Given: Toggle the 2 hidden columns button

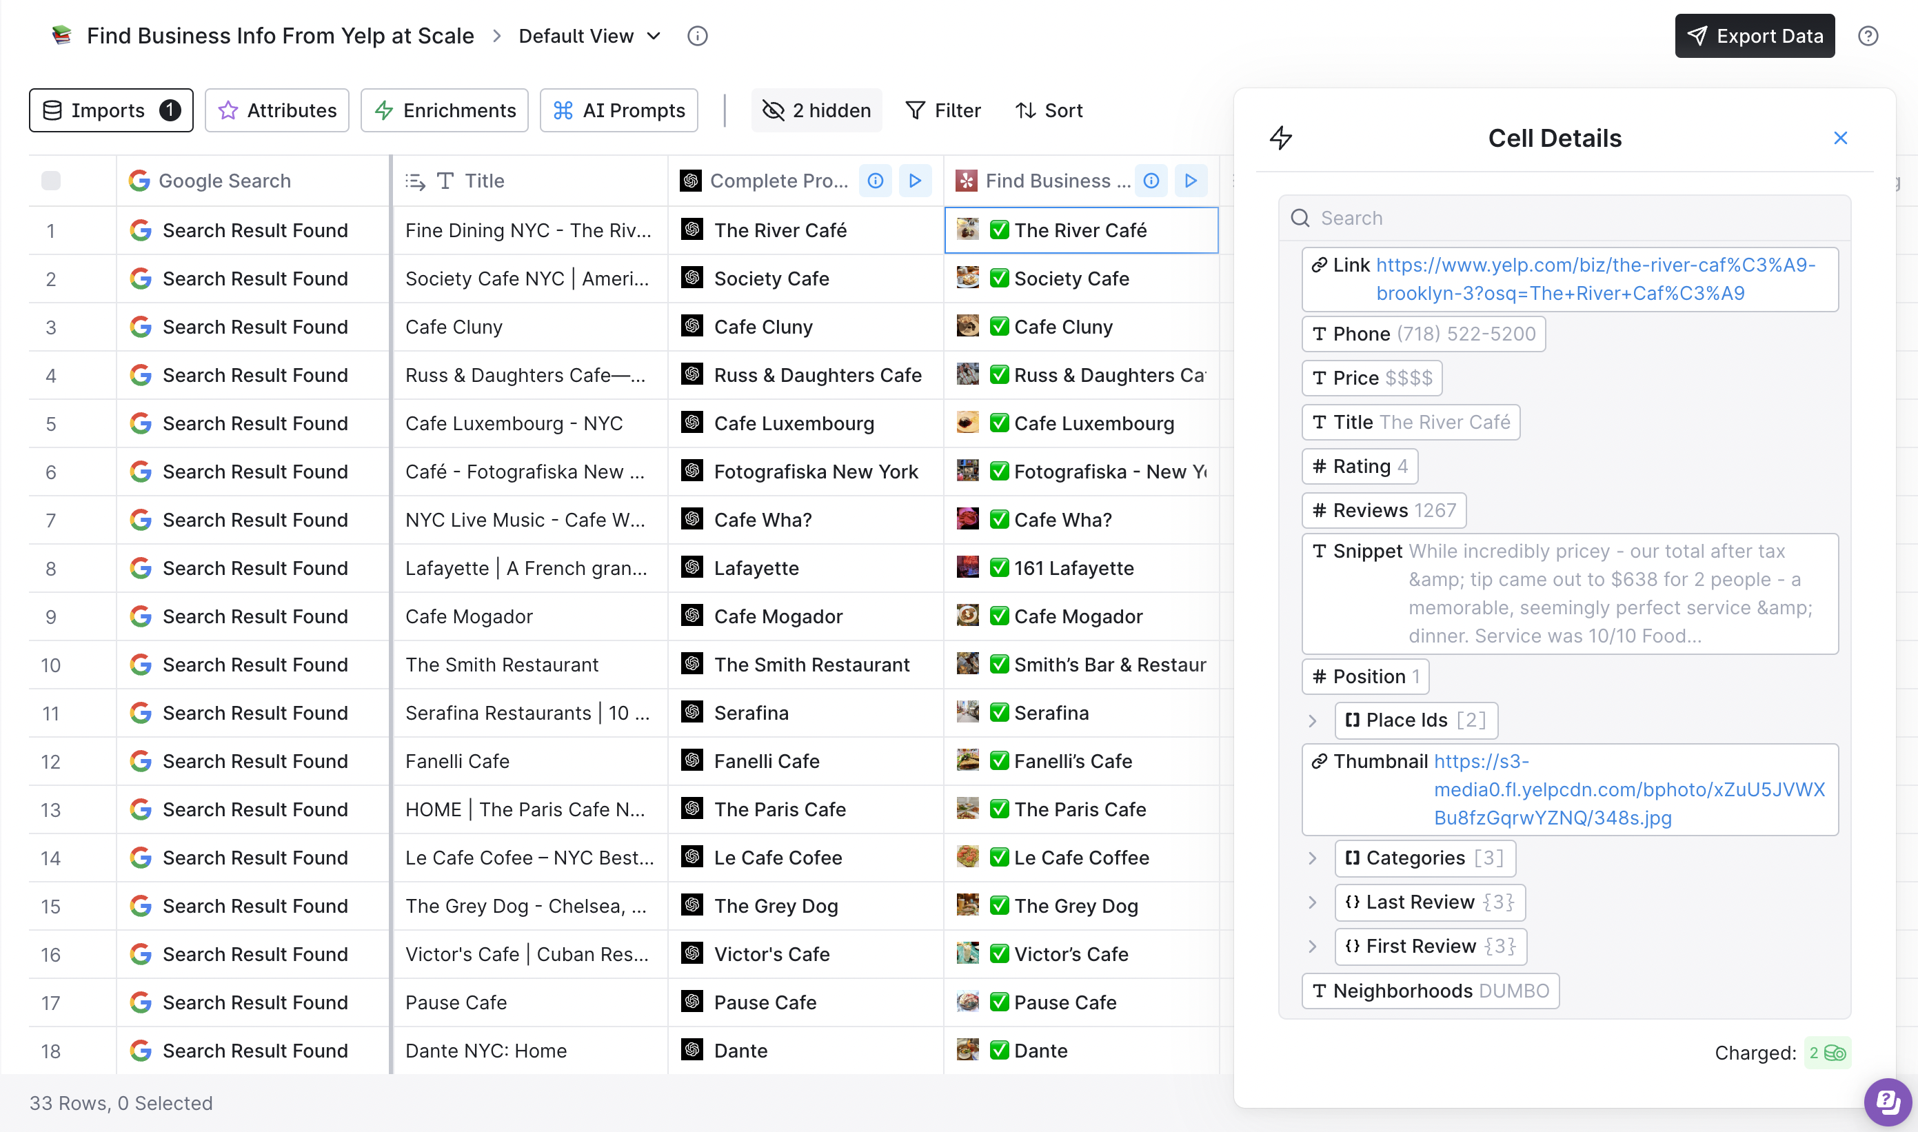Looking at the screenshot, I should coord(817,110).
